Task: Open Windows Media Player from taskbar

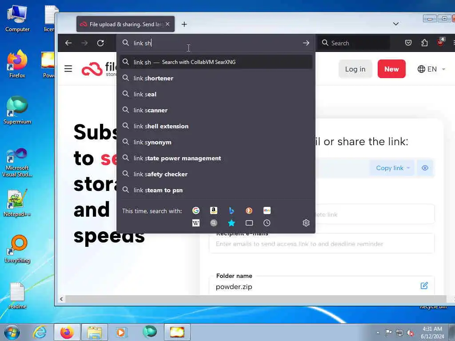Action: (121, 332)
